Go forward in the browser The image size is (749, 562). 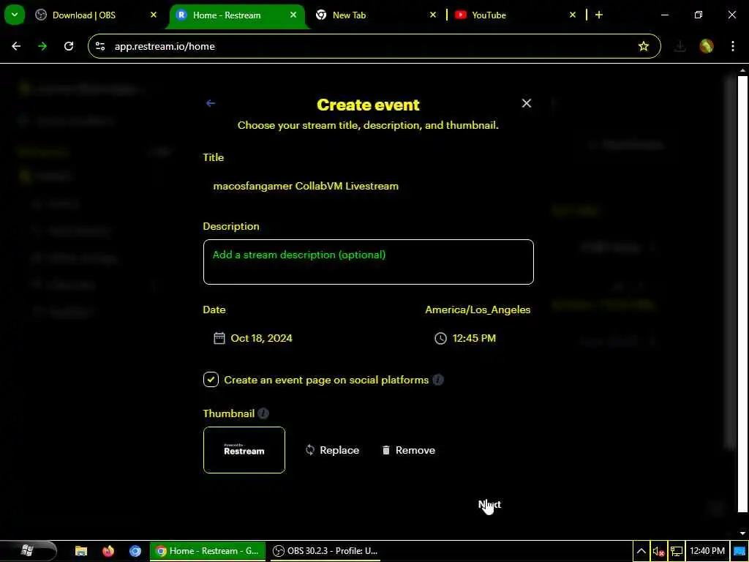[42, 46]
